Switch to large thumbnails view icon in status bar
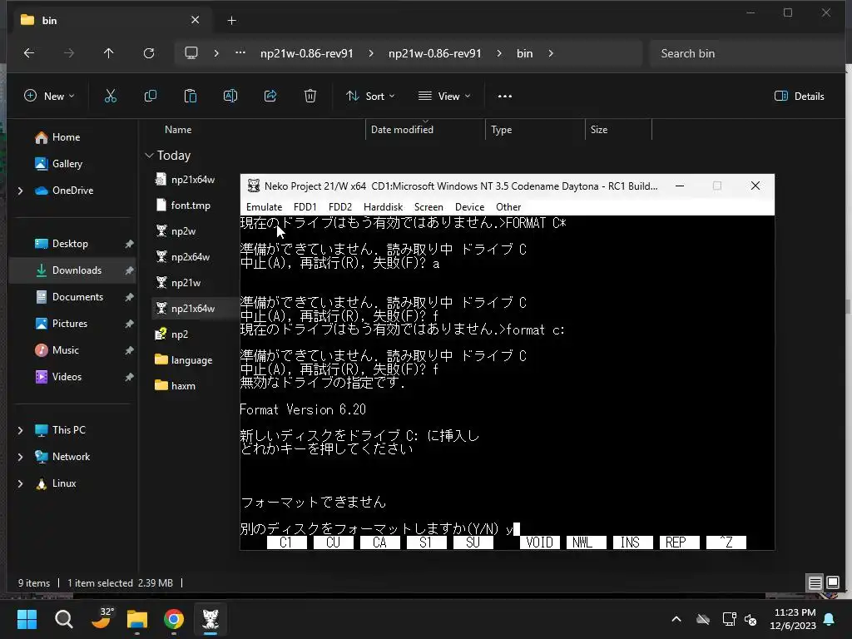 click(833, 583)
